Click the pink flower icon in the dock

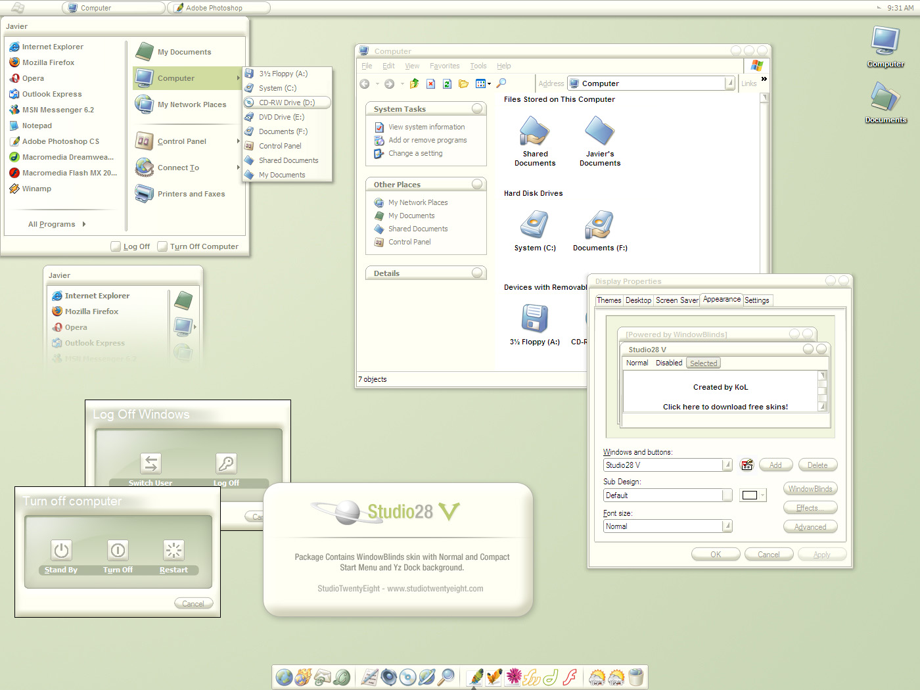click(514, 677)
